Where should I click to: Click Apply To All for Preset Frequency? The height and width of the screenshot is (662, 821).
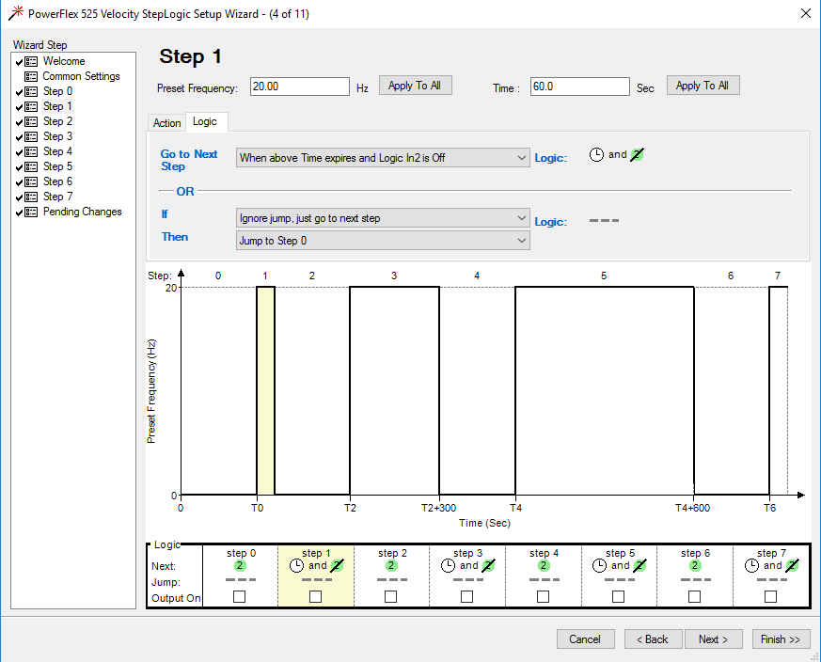tap(416, 86)
